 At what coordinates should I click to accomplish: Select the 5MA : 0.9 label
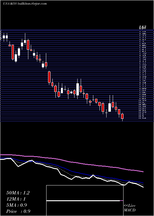click(x=17, y=205)
